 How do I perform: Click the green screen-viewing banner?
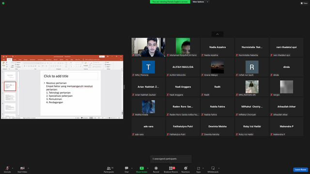point(170,2)
